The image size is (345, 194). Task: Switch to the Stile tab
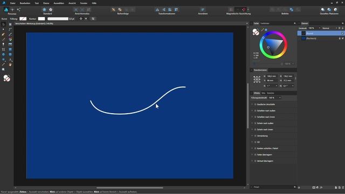click(x=264, y=93)
